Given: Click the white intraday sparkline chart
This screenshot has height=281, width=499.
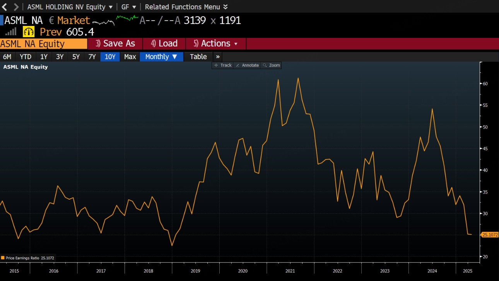Looking at the screenshot, I should 104,22.
